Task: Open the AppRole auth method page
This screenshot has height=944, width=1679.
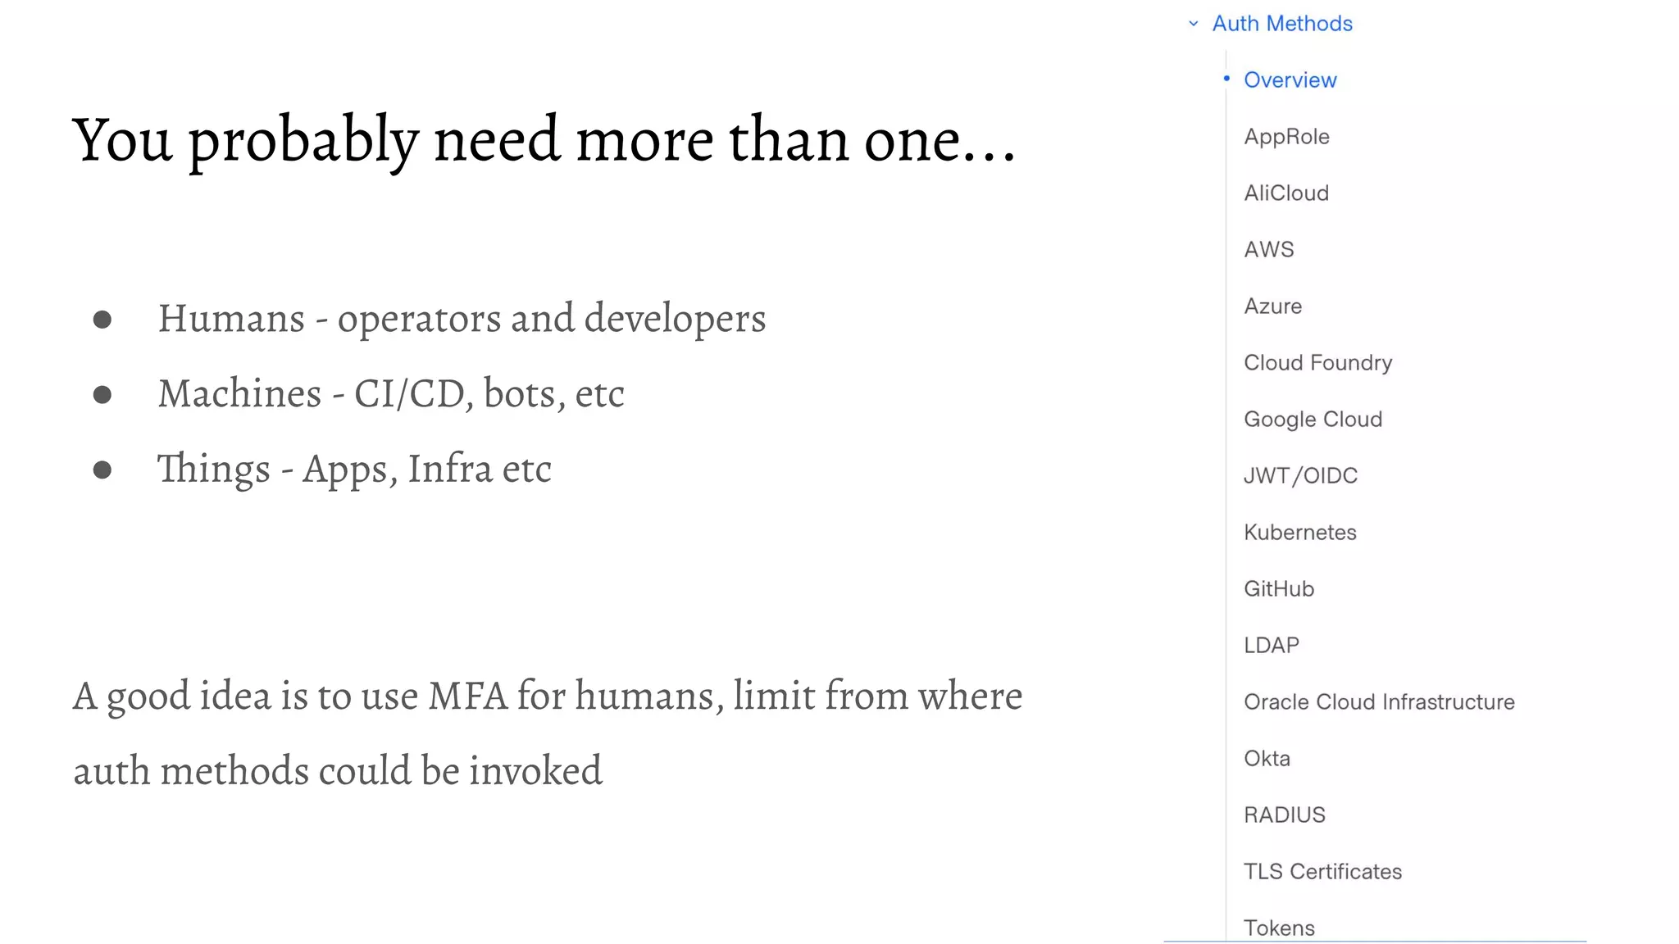Action: point(1286,137)
